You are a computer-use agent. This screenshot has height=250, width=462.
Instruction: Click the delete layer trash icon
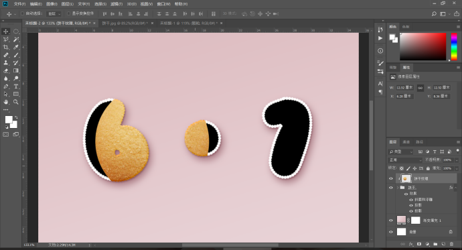tap(451, 244)
